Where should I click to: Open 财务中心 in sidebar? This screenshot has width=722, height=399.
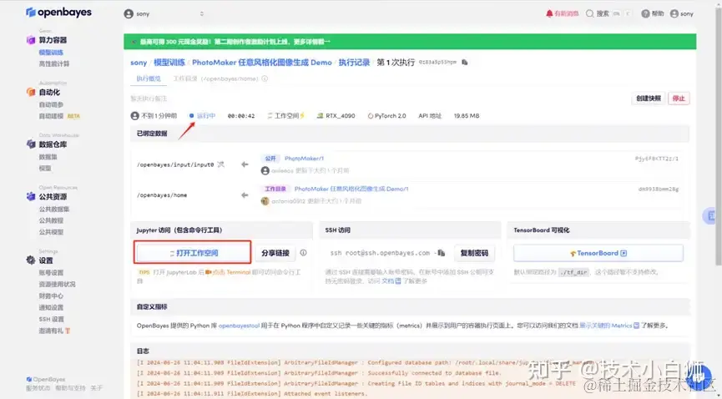[x=51, y=295]
